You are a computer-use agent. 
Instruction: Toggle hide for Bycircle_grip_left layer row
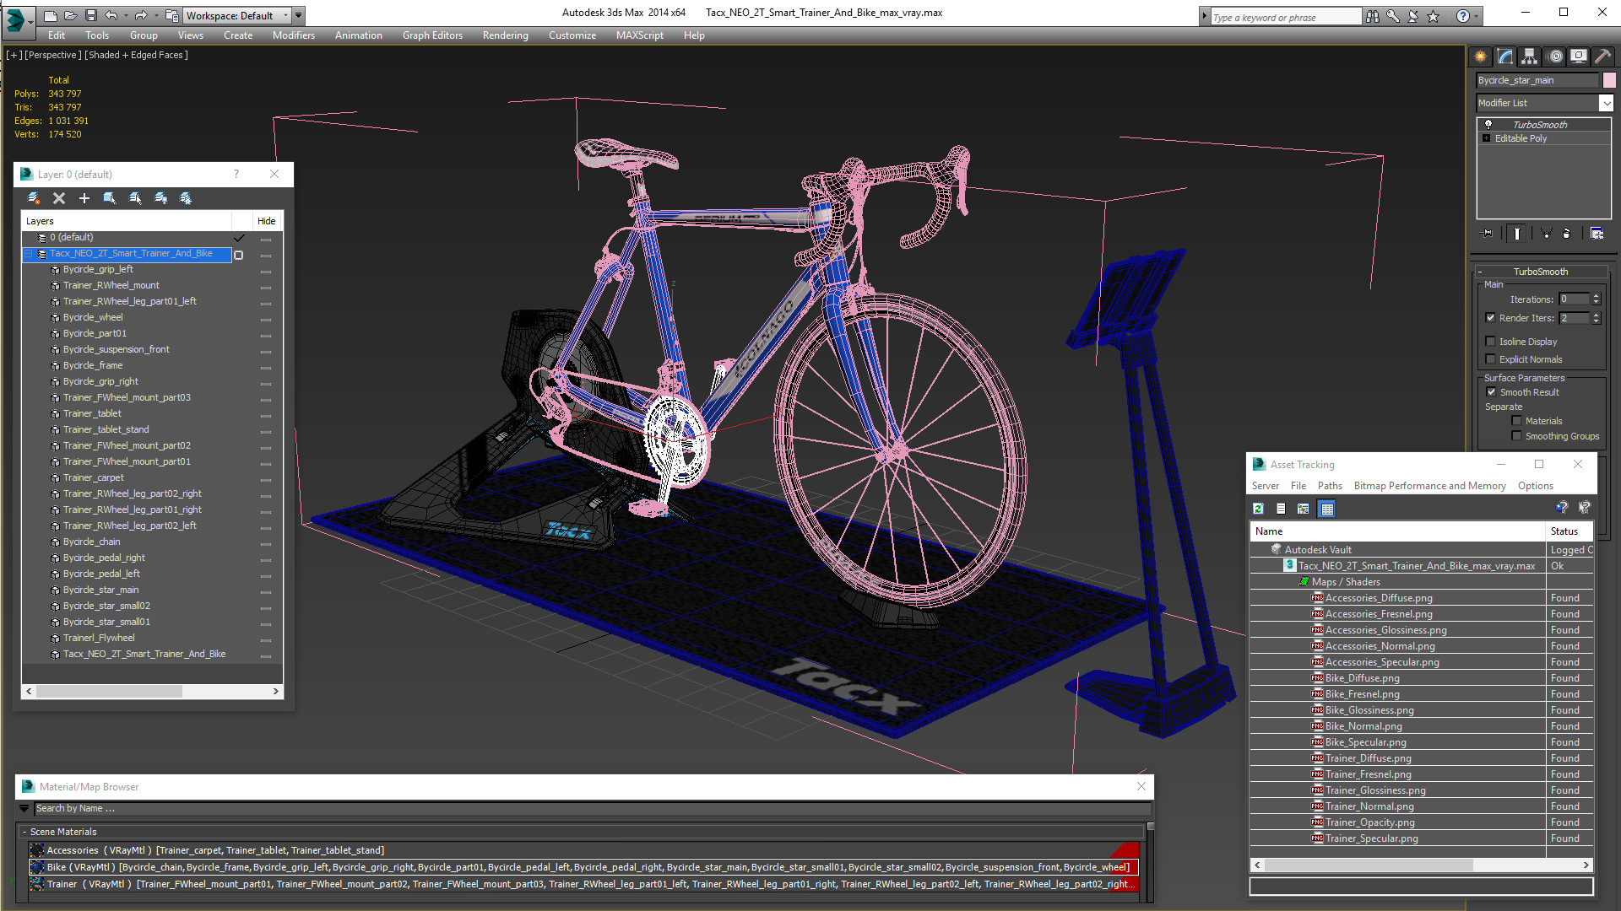pyautogui.click(x=266, y=271)
